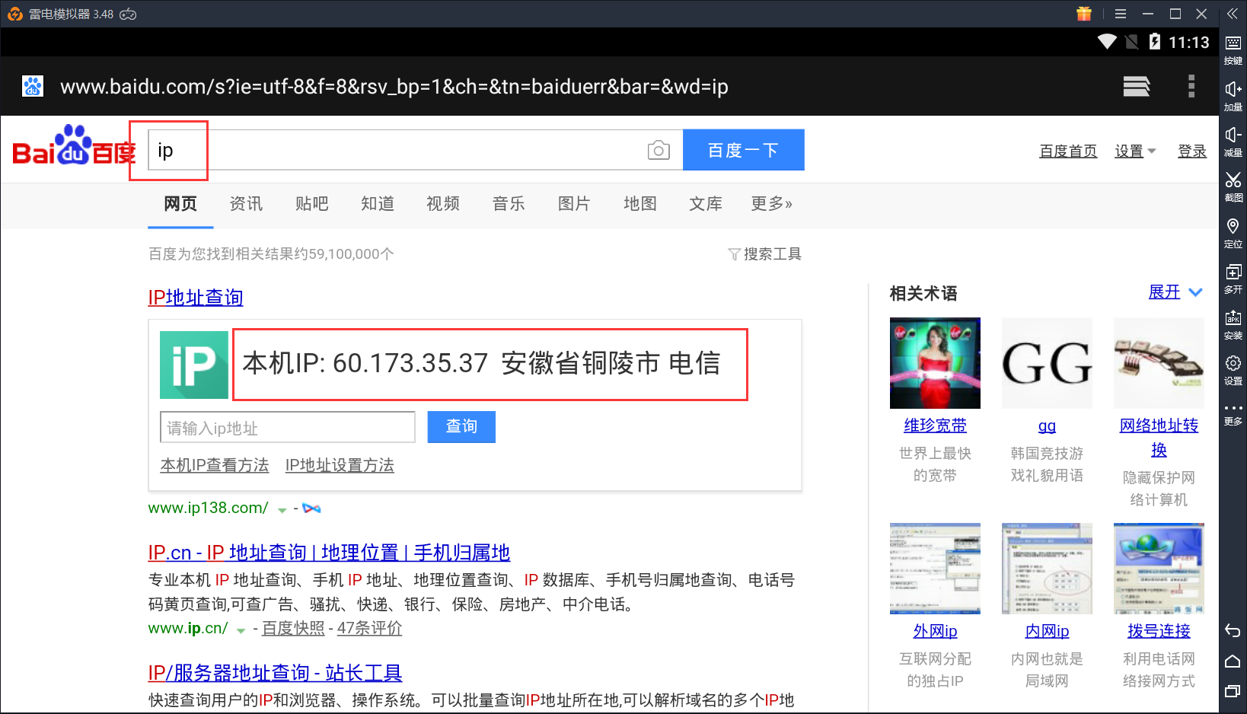Tap Android recent apps button
1247x714 pixels.
pos(1233,691)
